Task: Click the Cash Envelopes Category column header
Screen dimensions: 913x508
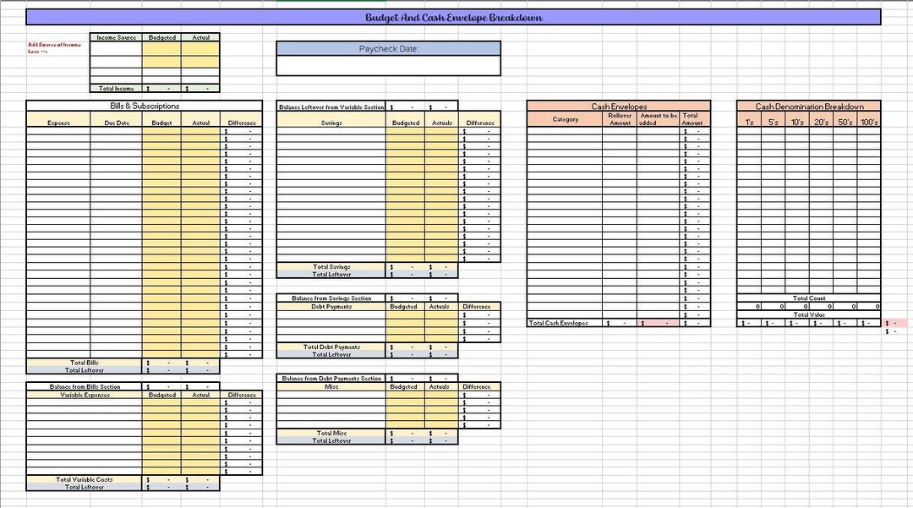Action: point(565,119)
